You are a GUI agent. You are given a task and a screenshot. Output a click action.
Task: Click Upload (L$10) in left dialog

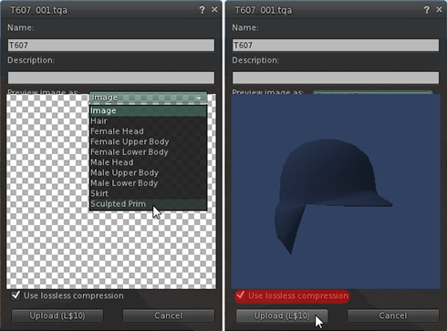[57, 315]
